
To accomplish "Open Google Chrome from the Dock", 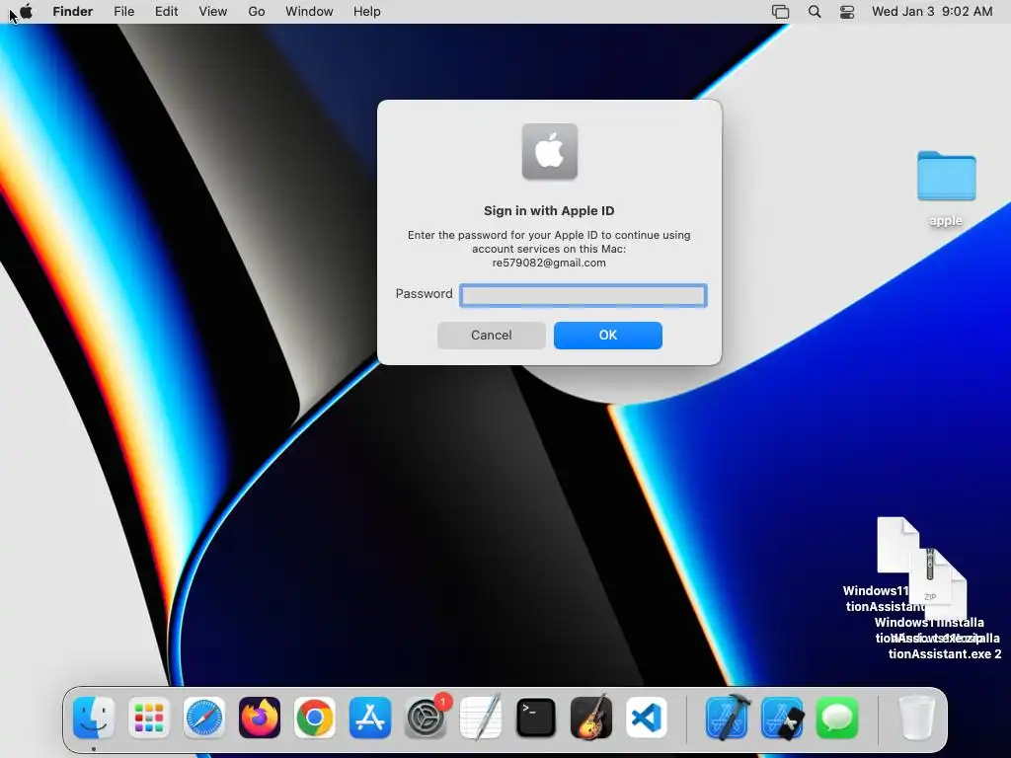I will [x=315, y=718].
